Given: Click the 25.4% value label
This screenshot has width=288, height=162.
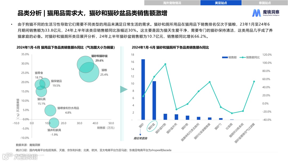Looking at the screenshot, I should click(x=104, y=75).
